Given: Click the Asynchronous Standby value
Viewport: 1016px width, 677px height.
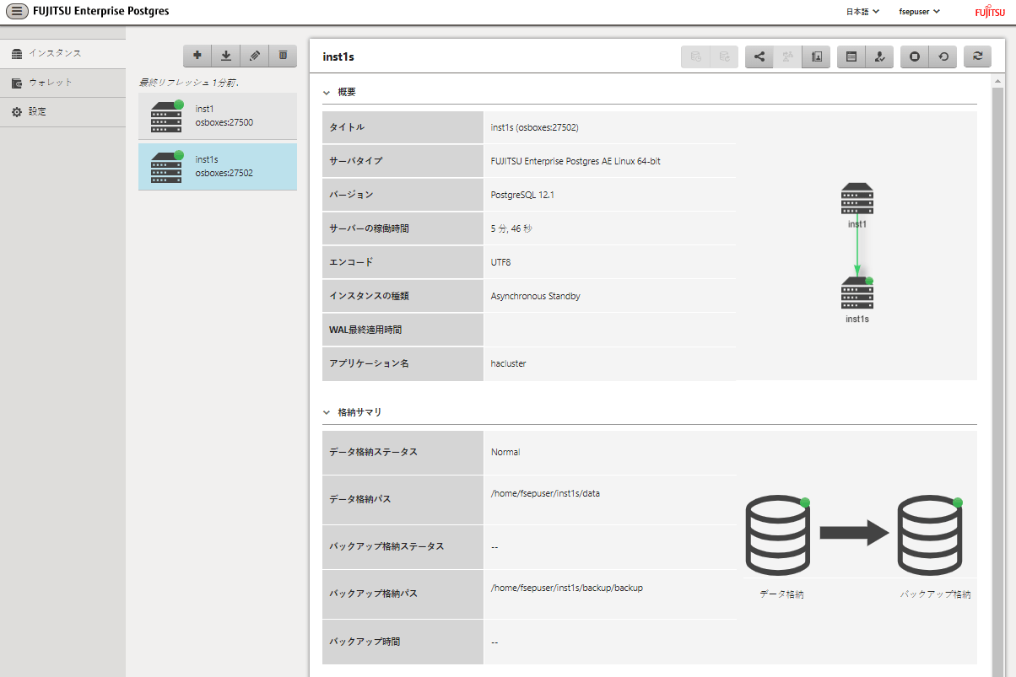Looking at the screenshot, I should pos(535,296).
